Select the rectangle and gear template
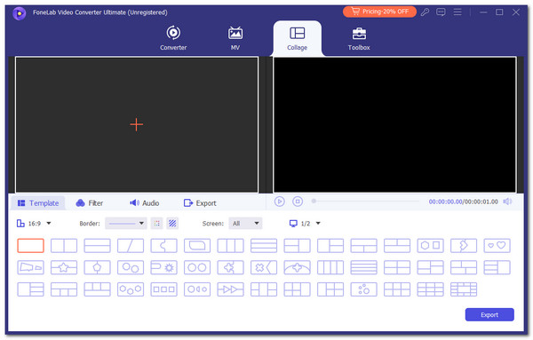The width and height of the screenshot is (533, 340). [163, 268]
